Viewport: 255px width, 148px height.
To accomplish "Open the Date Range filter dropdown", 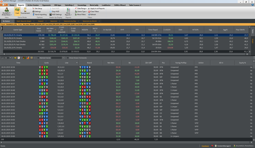I will pos(81,8).
